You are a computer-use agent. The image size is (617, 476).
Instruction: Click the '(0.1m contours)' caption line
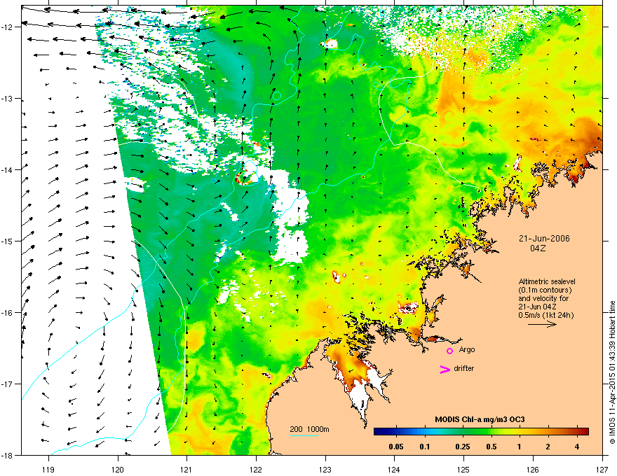[545, 290]
